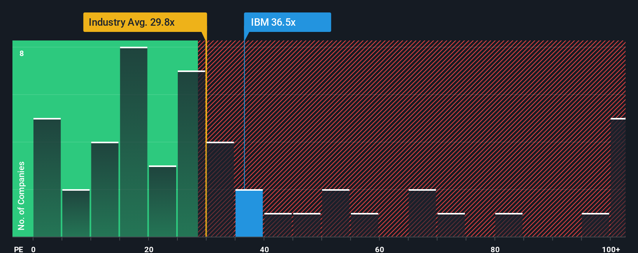The width and height of the screenshot is (638, 253).
Task: Click the bar at PE 65 to 70
Action: (422, 213)
